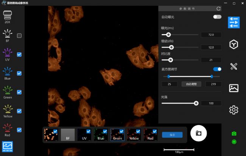
Task: Open the settings gear icon
Action: (234, 110)
